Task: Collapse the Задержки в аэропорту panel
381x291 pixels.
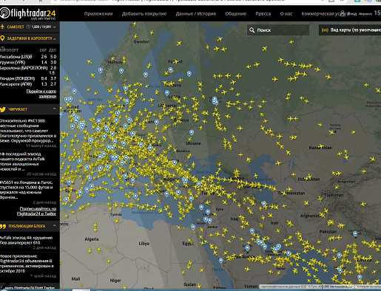Action: tap(55, 38)
